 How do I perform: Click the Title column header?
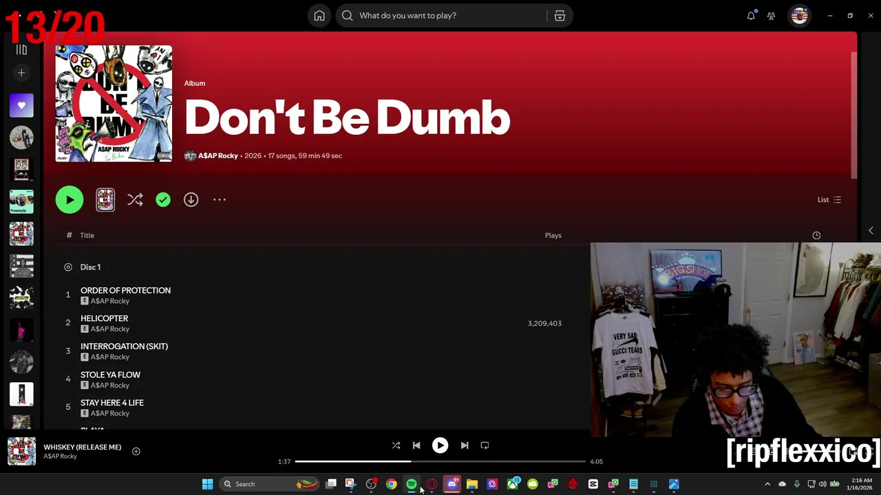tap(87, 235)
